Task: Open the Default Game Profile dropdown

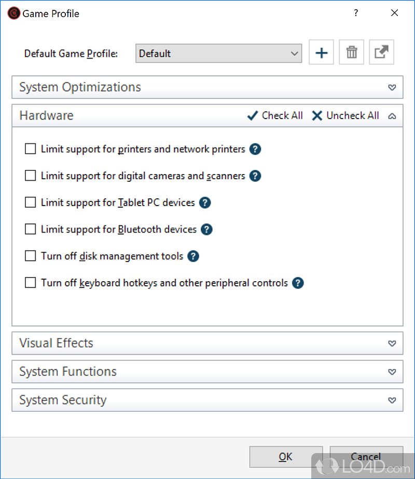Action: coord(218,53)
